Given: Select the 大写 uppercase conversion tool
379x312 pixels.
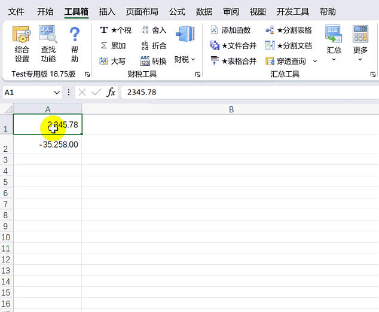Looking at the screenshot, I should (x=113, y=61).
